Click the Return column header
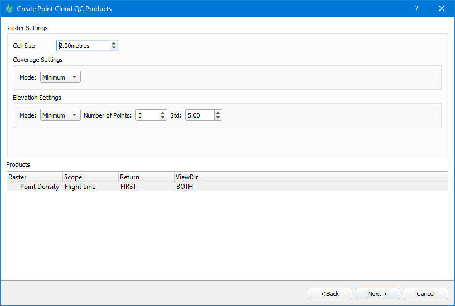 (x=146, y=177)
